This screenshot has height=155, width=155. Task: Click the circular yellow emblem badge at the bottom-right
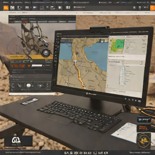(x=144, y=141)
